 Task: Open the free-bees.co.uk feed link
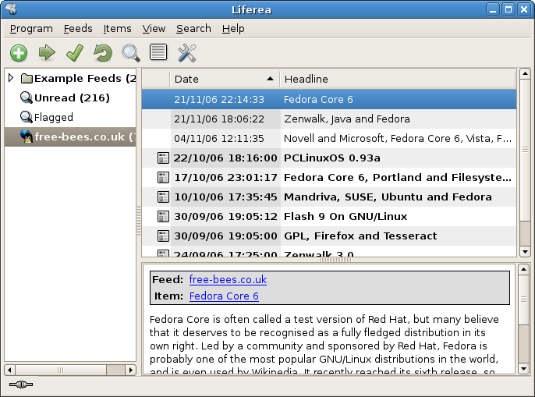coord(228,279)
